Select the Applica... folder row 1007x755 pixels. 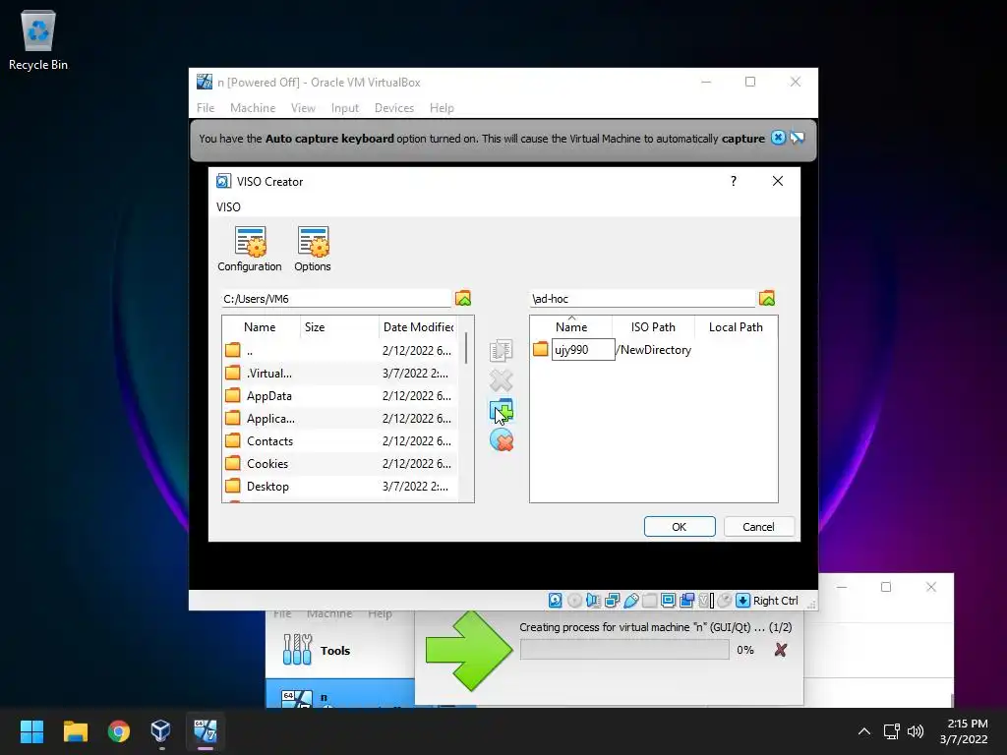coord(340,418)
